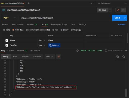Uncheck the Name row checkbox
129x98 pixels.
click(x=7, y=40)
